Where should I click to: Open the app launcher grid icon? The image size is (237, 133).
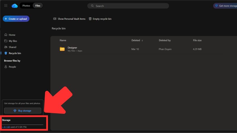point(6,6)
